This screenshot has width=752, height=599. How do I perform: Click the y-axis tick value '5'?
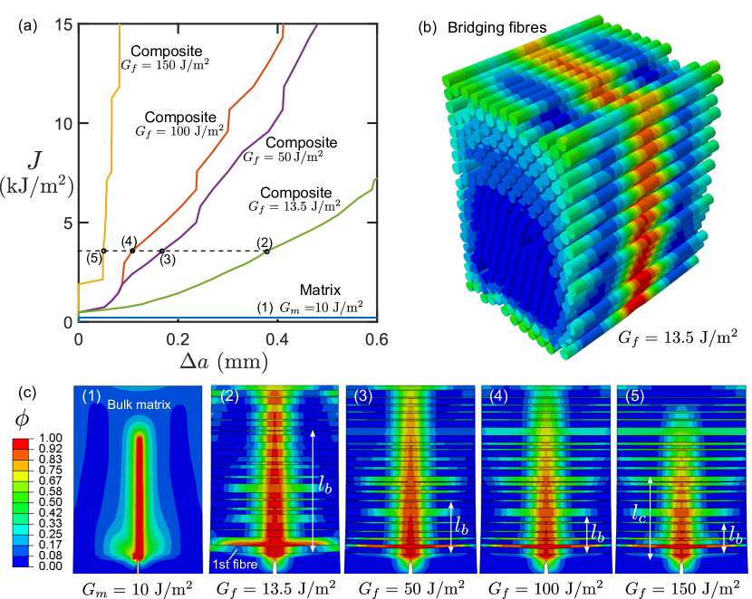68,223
